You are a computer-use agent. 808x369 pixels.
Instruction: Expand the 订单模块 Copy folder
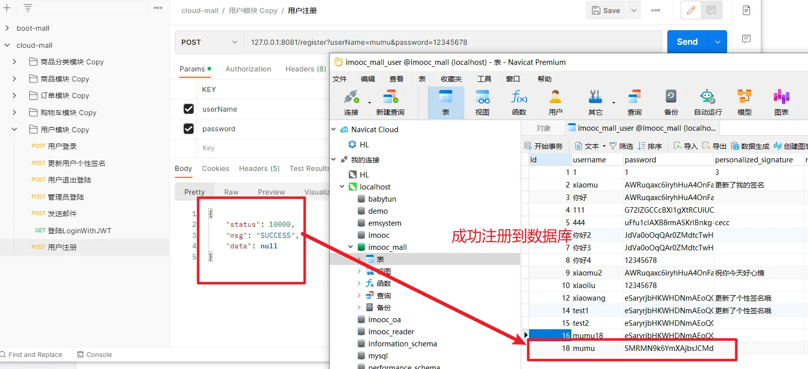pyautogui.click(x=15, y=96)
